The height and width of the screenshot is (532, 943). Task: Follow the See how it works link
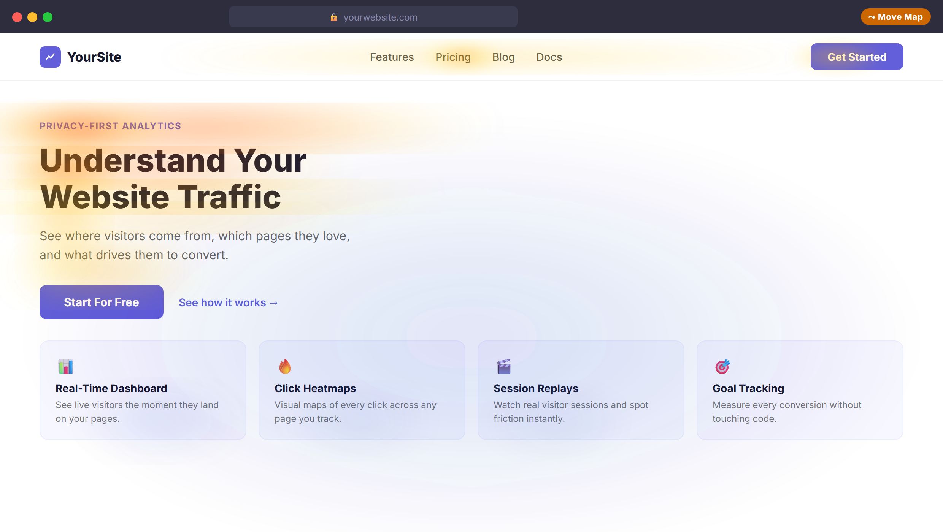click(228, 302)
